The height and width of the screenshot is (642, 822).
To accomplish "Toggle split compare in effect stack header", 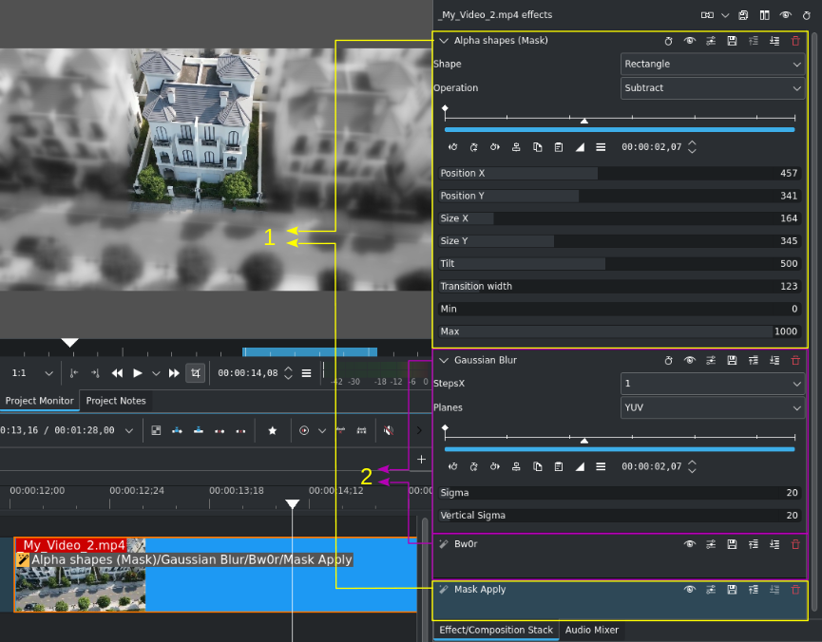I will 764,15.
